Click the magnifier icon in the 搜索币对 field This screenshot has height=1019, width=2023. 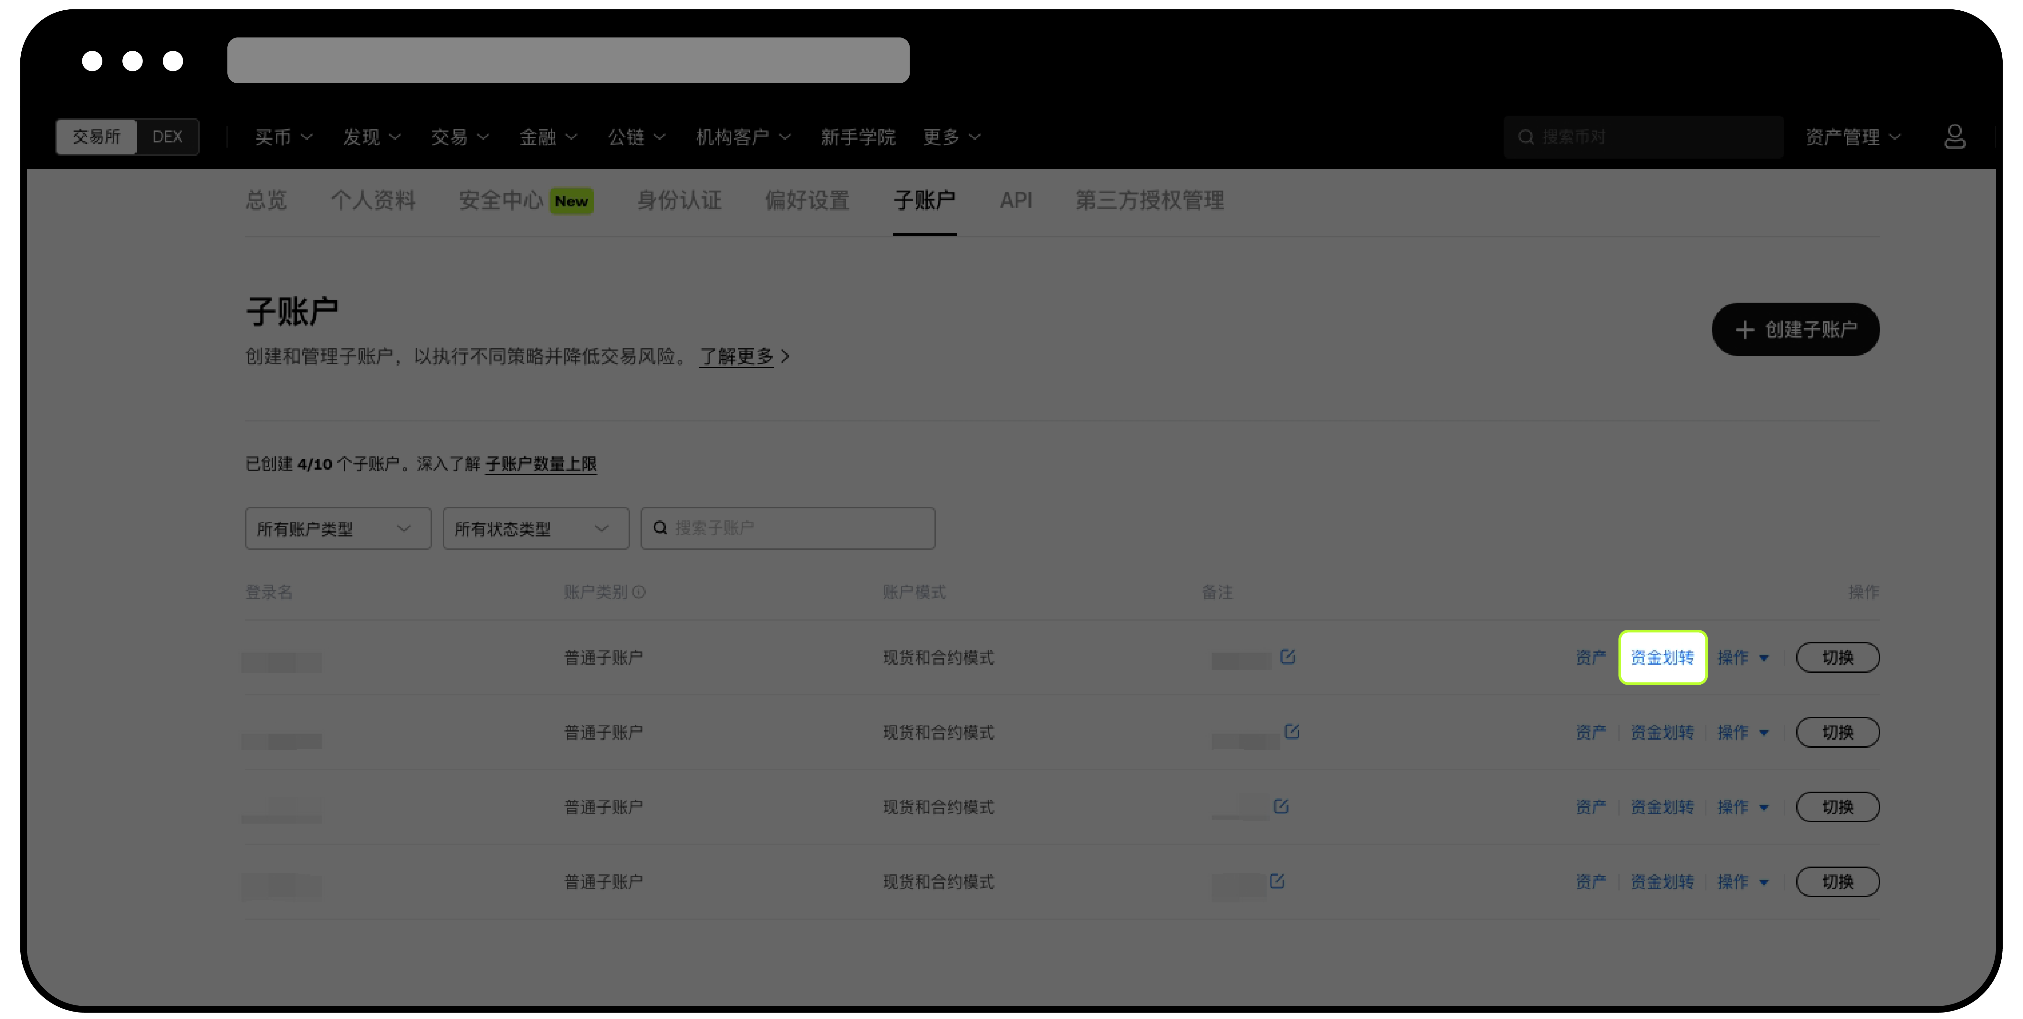click(x=1527, y=137)
